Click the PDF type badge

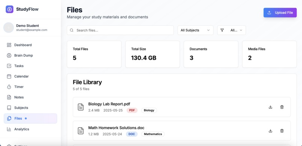point(132,110)
